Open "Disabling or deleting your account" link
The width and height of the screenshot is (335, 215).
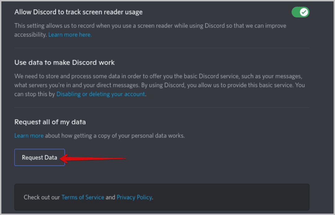click(100, 94)
